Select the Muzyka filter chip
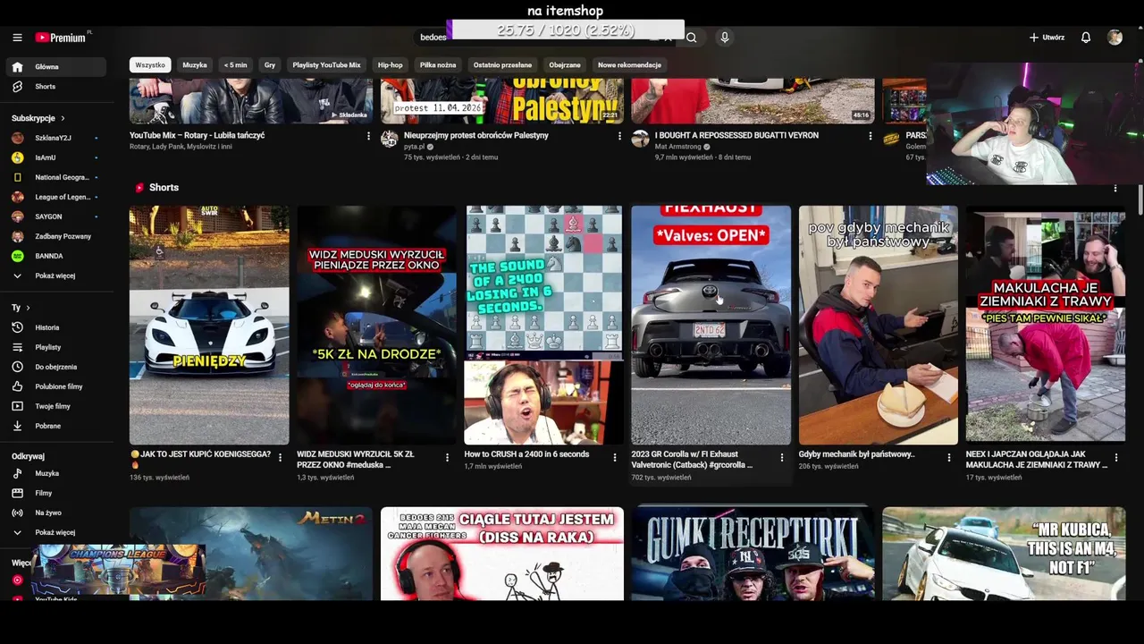 195,65
